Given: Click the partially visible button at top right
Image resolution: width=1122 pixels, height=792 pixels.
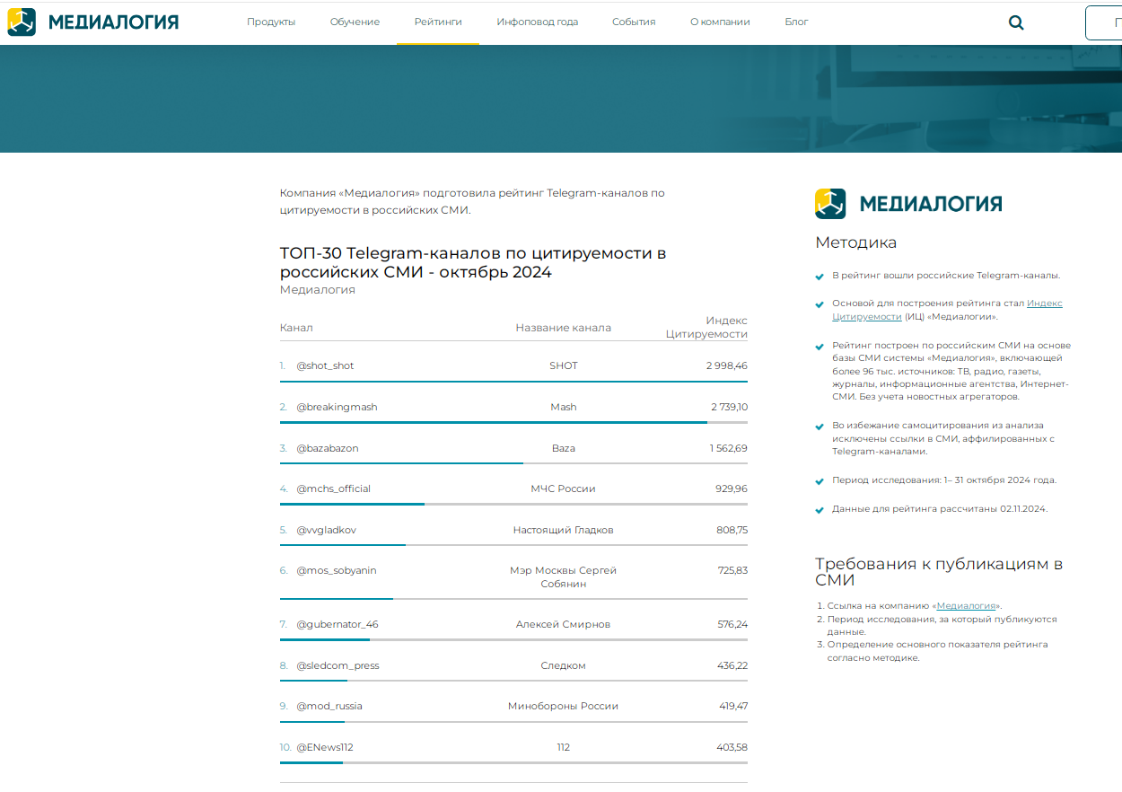Looking at the screenshot, I should (x=1103, y=22).
